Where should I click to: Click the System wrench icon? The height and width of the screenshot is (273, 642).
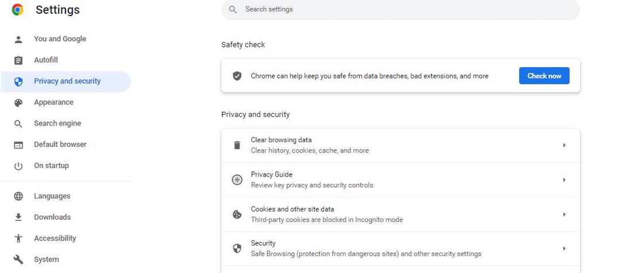pyautogui.click(x=18, y=260)
